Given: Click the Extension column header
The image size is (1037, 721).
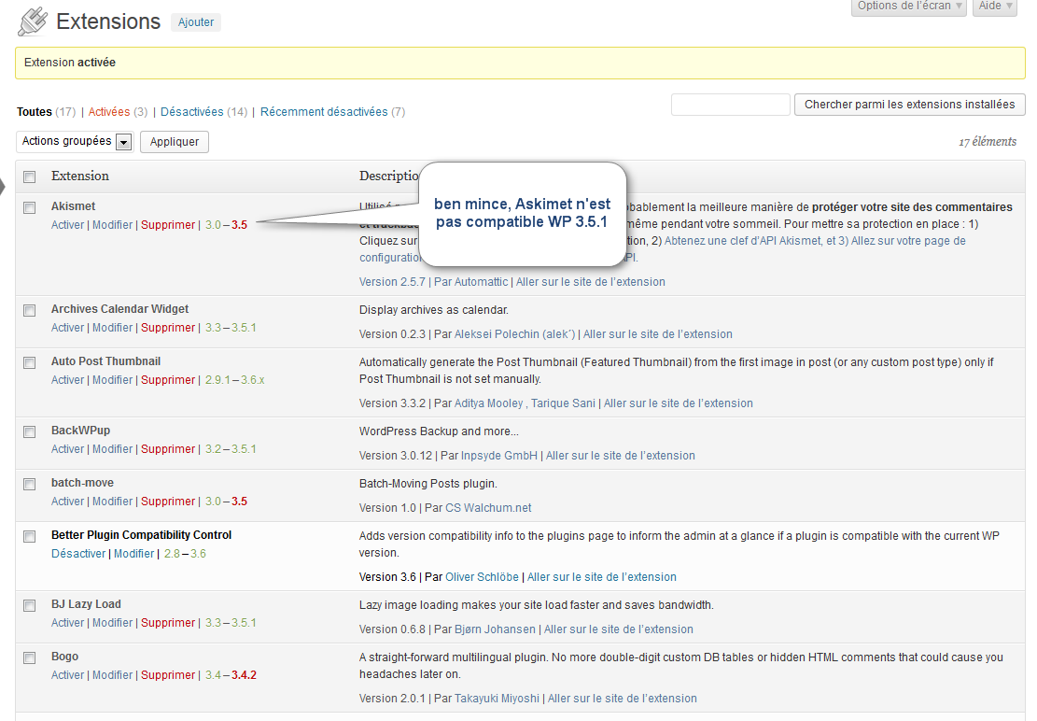Looking at the screenshot, I should click(80, 176).
